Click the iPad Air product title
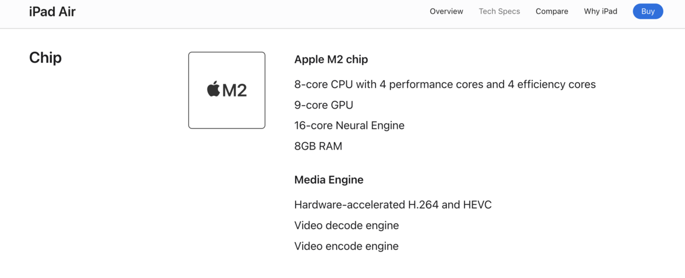Viewport: 685px width, 278px height. click(x=53, y=11)
